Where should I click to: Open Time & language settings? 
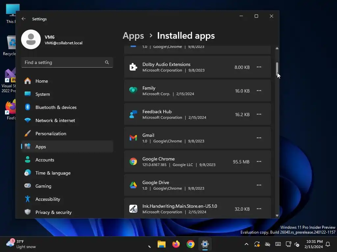point(67,173)
